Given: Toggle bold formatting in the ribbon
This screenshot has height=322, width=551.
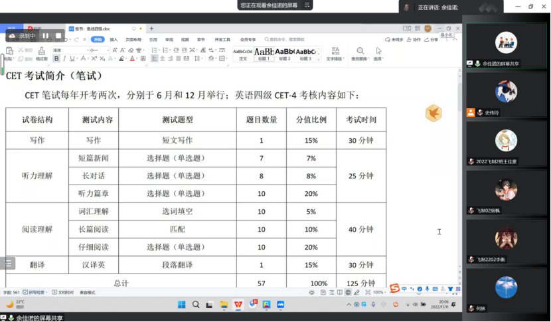Looking at the screenshot, I should (56, 59).
